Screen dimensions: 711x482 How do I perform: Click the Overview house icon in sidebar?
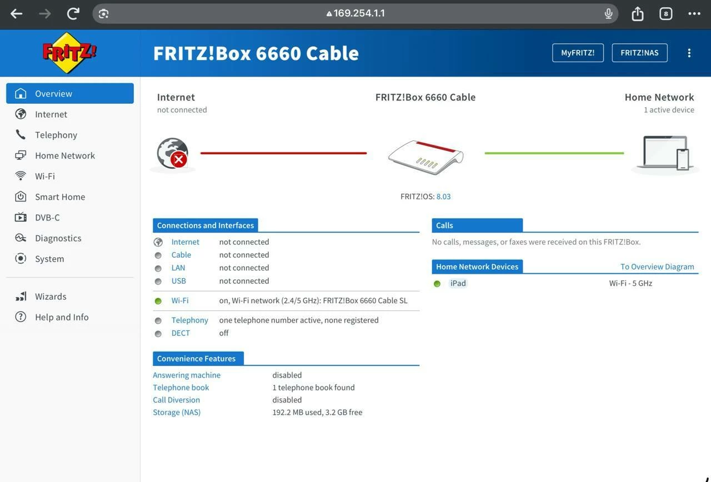[21, 93]
